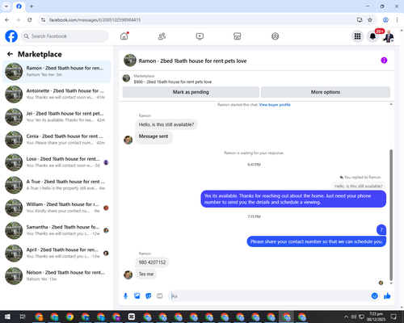Open the Friends icon in top navigation
Viewport: 404px width, 323px height.
point(162,36)
